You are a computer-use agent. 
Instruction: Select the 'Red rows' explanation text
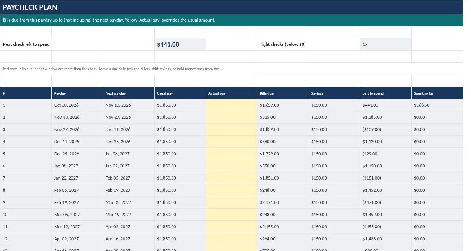coord(232,69)
